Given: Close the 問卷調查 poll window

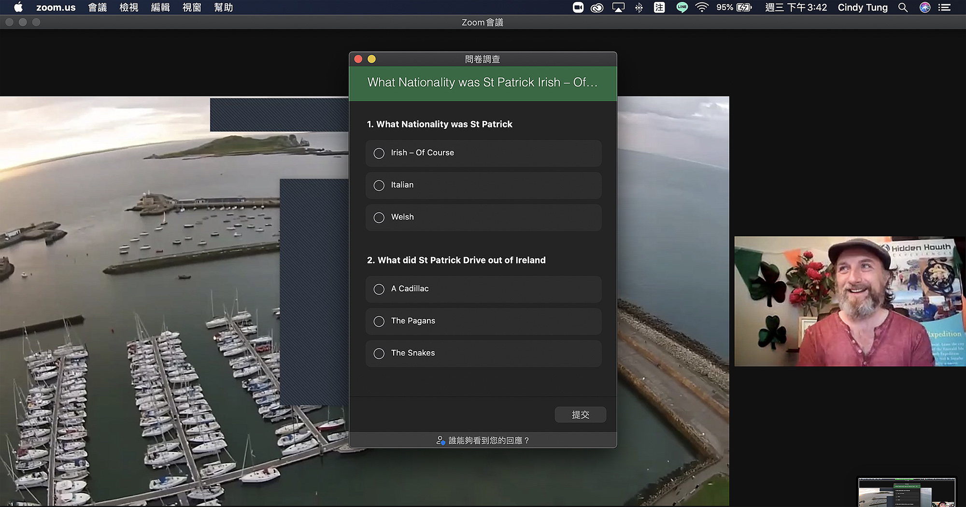Looking at the screenshot, I should 358,59.
